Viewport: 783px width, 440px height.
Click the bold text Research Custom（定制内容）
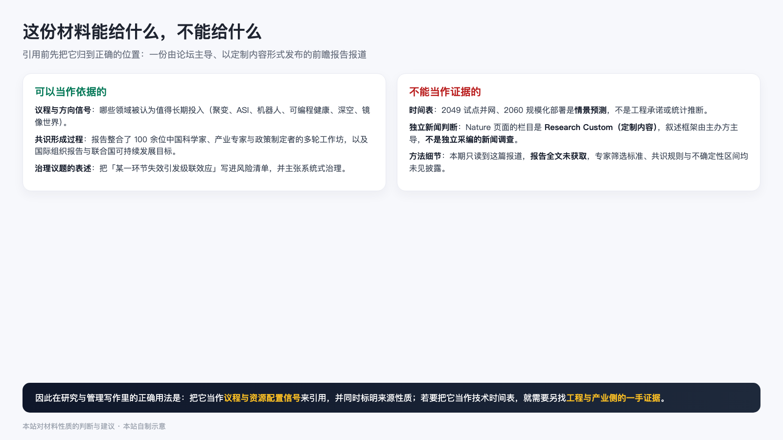click(601, 127)
